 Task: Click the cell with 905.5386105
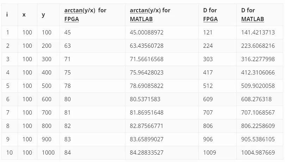(258, 139)
